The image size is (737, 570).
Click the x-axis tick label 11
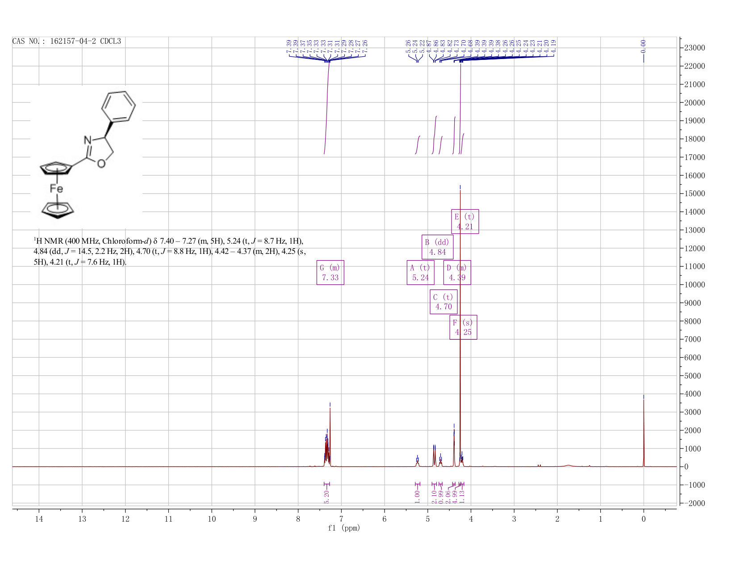point(168,519)
